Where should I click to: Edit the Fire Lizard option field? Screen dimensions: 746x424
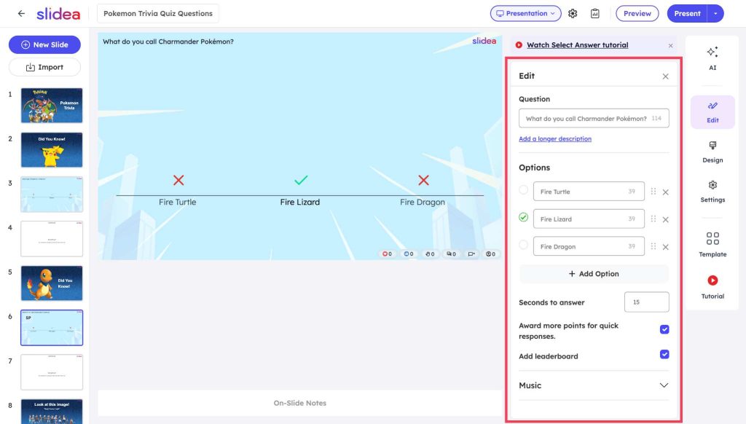(x=589, y=219)
